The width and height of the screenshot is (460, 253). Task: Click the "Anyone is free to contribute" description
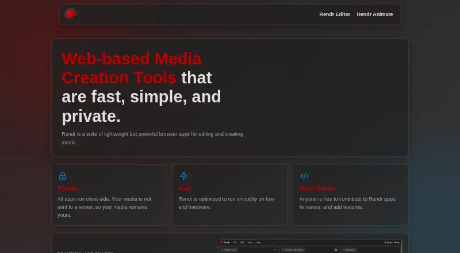(348, 203)
